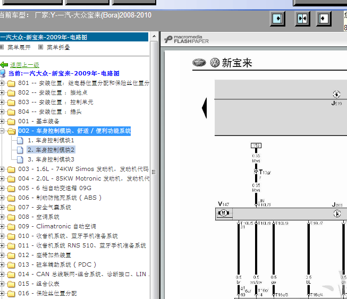Click the computer icon beside 当前 title
This screenshot has width=347, height=299.
(x=3, y=73)
